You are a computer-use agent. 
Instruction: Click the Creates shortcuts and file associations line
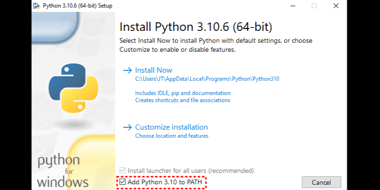pyautogui.click(x=182, y=100)
